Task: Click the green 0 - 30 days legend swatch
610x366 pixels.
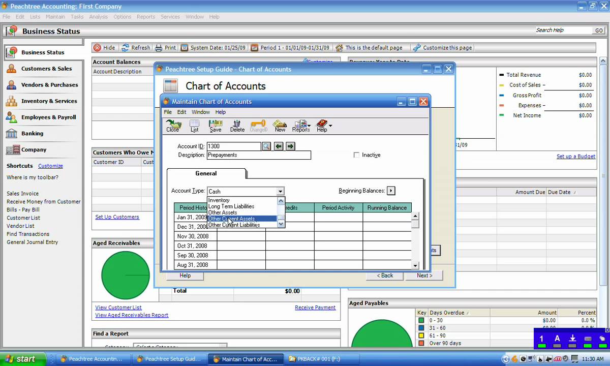Action: coord(421,321)
